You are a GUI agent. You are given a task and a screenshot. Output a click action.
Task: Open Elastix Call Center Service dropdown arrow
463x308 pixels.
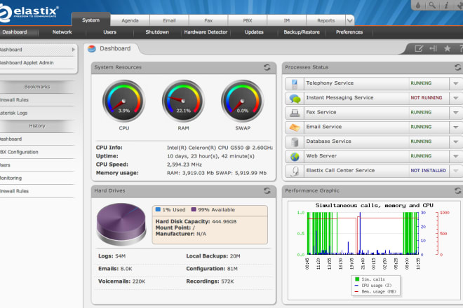[455, 171]
